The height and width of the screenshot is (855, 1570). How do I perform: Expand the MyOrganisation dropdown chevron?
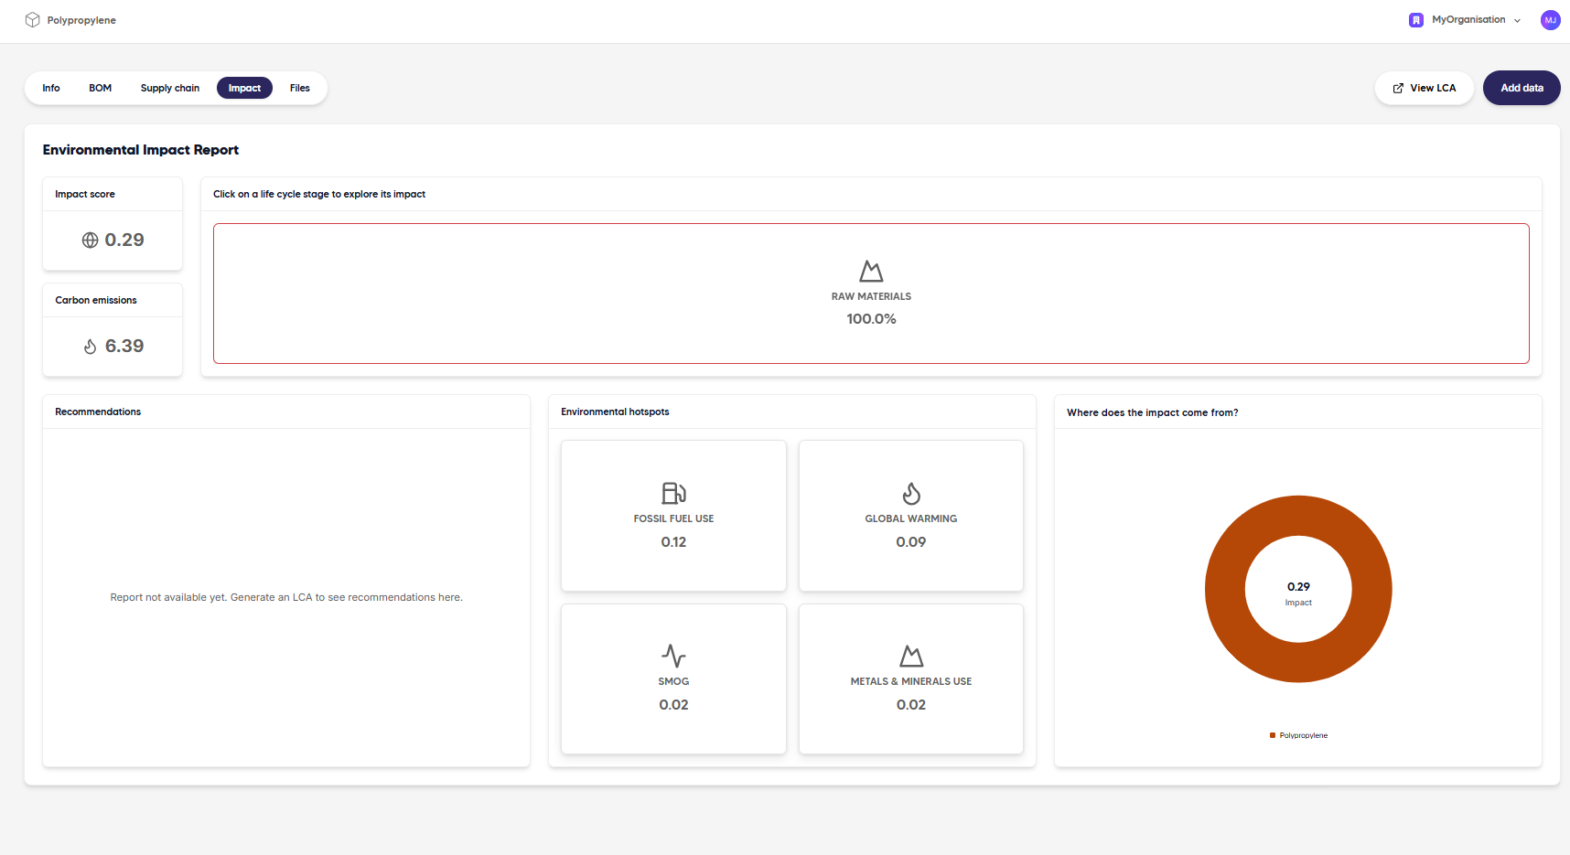[1517, 21]
